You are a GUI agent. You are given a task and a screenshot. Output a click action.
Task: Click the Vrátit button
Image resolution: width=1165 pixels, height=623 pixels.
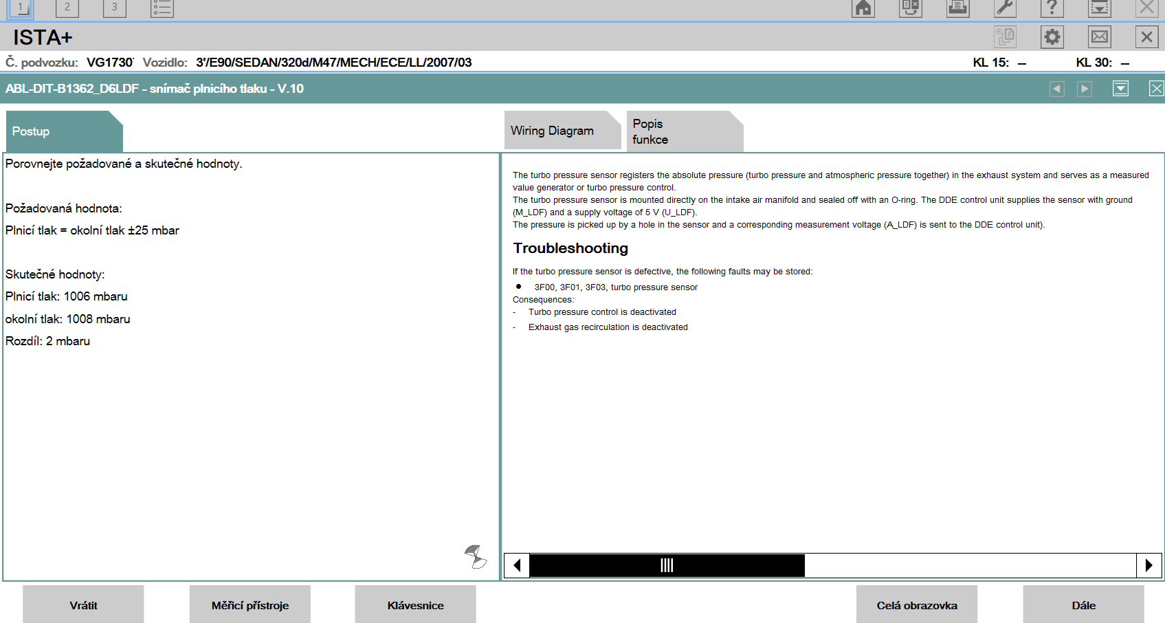[x=83, y=604]
